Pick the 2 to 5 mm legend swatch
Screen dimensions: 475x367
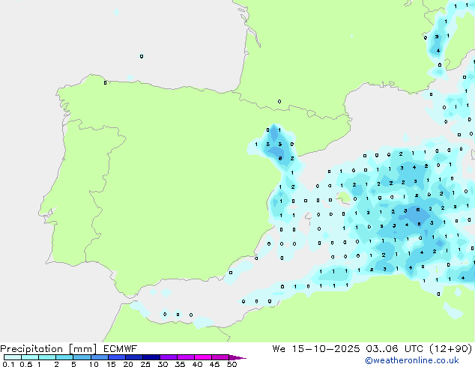pyautogui.click(x=64, y=357)
